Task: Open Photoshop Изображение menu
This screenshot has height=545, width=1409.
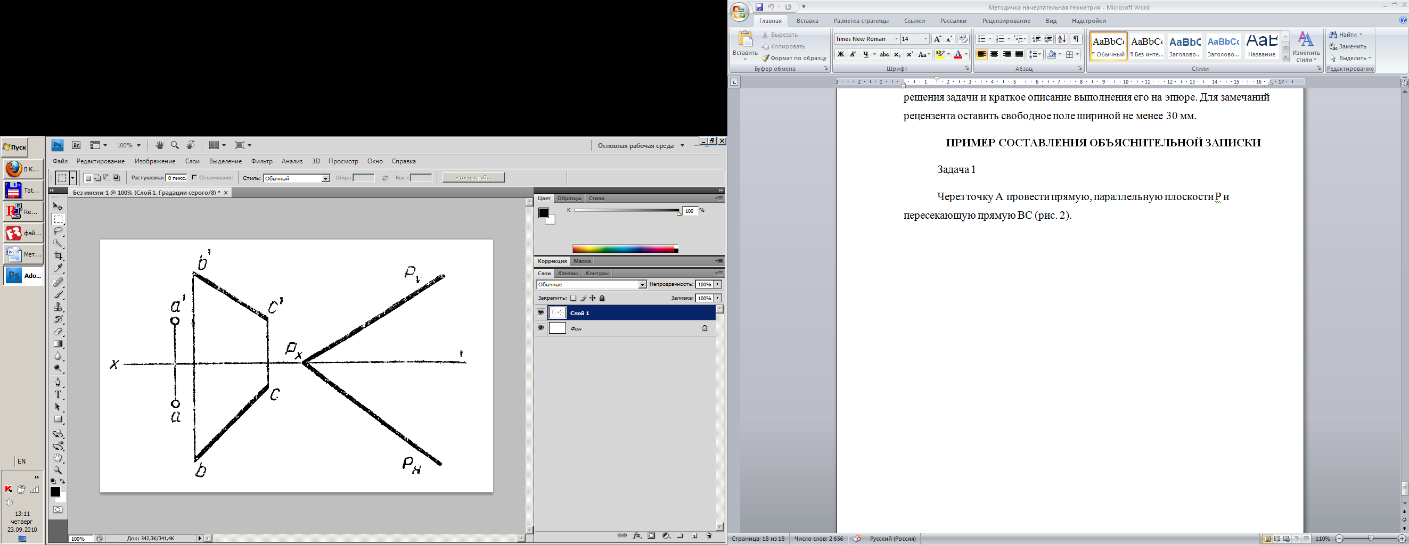Action: [x=155, y=161]
